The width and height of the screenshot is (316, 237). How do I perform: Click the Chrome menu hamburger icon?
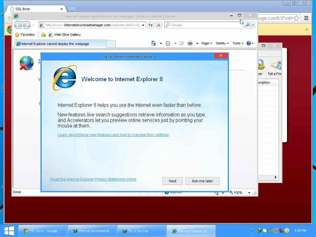(x=306, y=18)
